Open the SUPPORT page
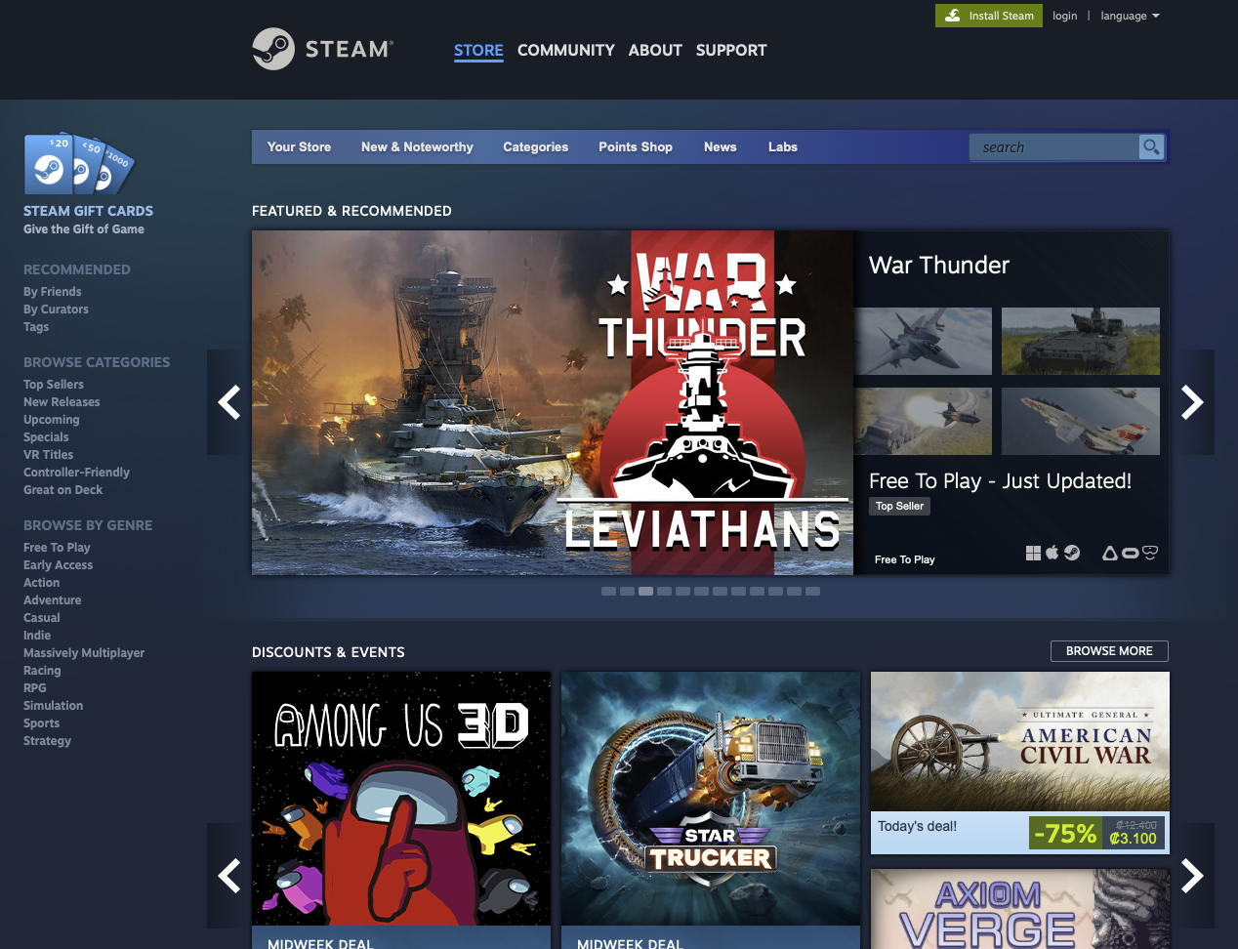 (x=731, y=50)
